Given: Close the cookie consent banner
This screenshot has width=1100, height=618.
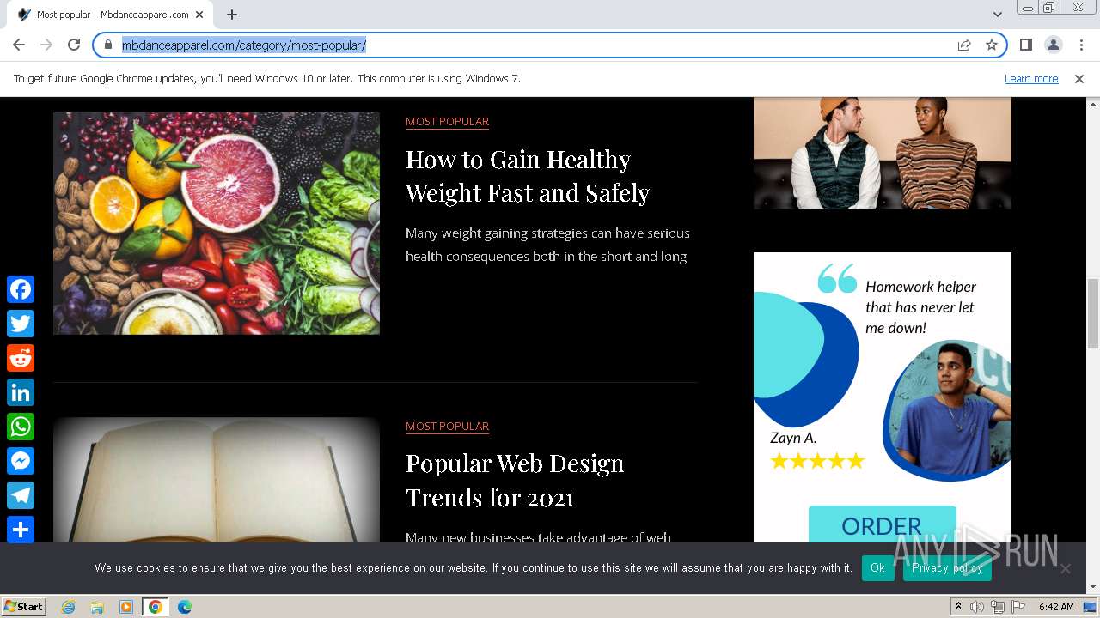Looking at the screenshot, I should [x=1066, y=568].
